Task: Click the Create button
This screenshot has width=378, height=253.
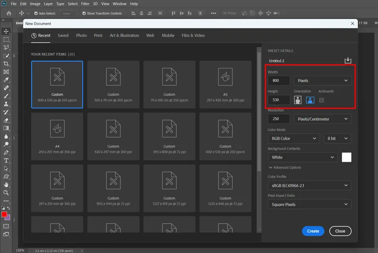Action: 313,231
